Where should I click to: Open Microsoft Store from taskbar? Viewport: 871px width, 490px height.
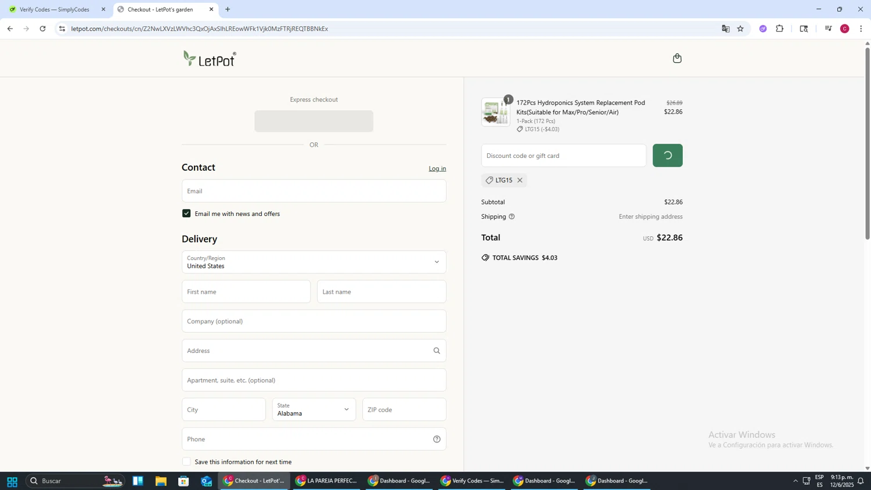click(183, 481)
